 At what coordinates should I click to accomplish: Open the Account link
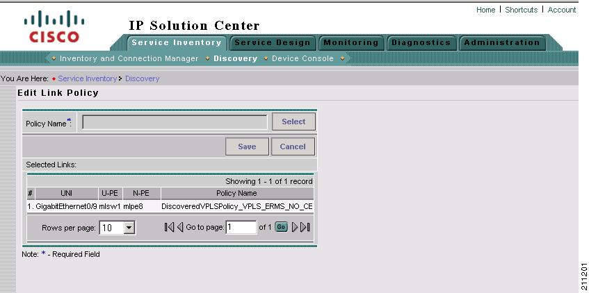point(562,10)
